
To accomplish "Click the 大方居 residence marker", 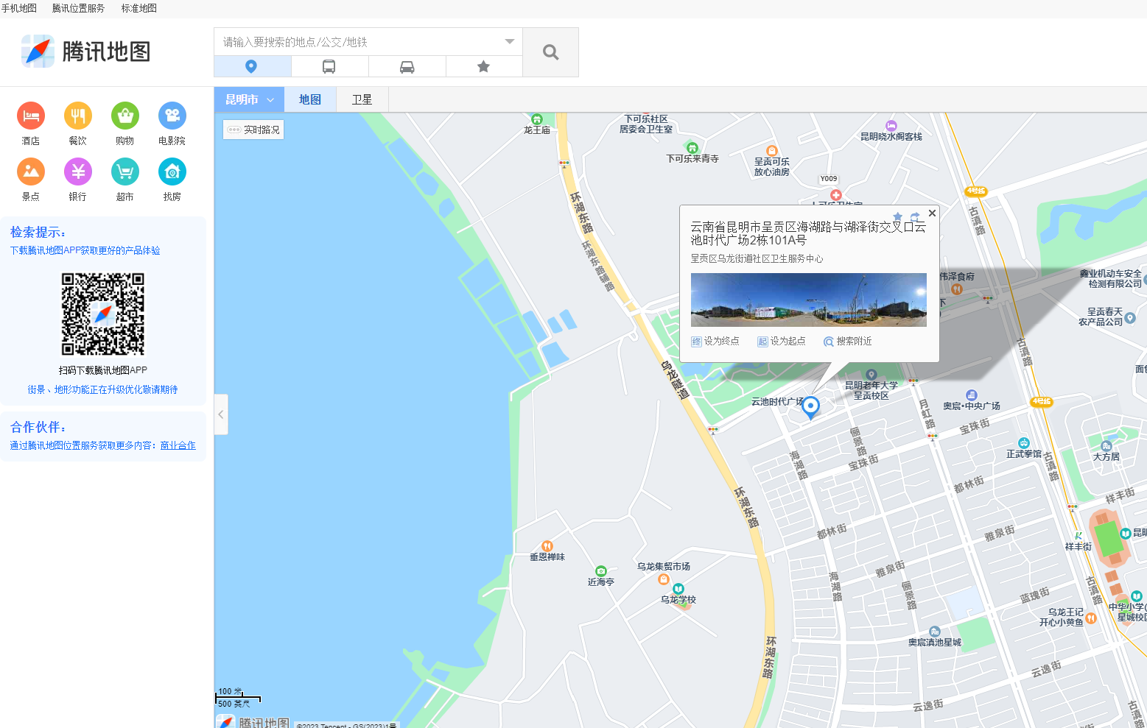I will click(1106, 446).
